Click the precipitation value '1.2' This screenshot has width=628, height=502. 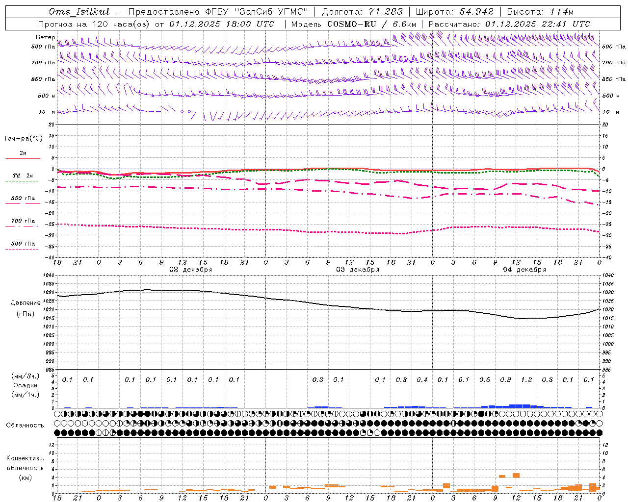pyautogui.click(x=526, y=379)
